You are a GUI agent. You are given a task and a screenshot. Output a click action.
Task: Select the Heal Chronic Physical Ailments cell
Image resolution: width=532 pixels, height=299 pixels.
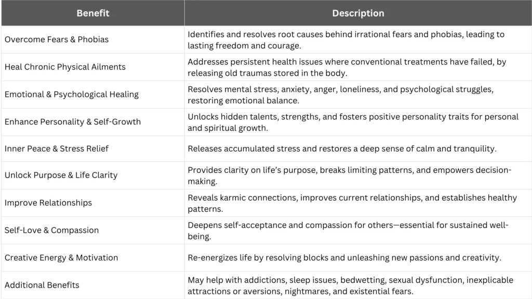tap(65, 67)
